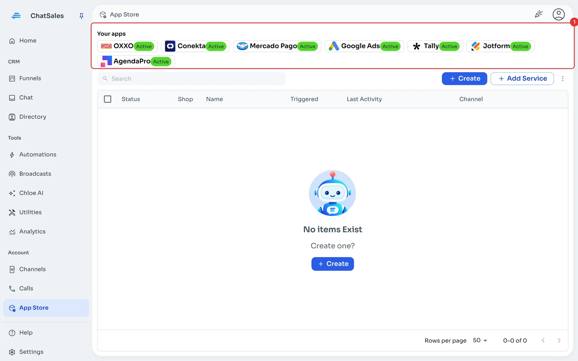The height and width of the screenshot is (361, 578).
Task: Go to the previous page arrow
Action: pos(543,340)
